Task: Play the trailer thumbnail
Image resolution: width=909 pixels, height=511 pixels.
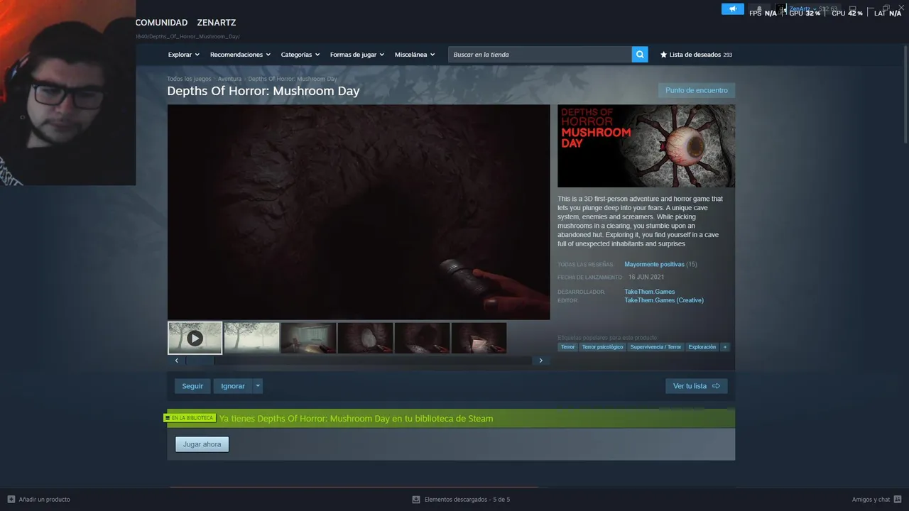Action: (195, 338)
